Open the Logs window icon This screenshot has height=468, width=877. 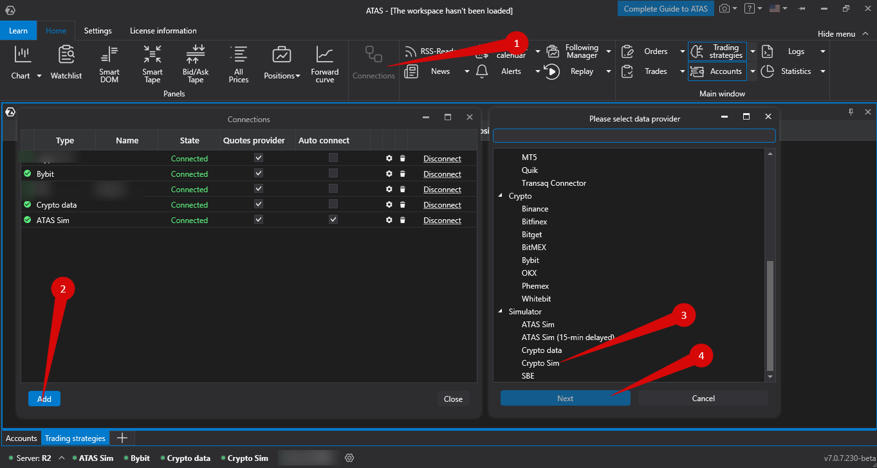(x=767, y=51)
